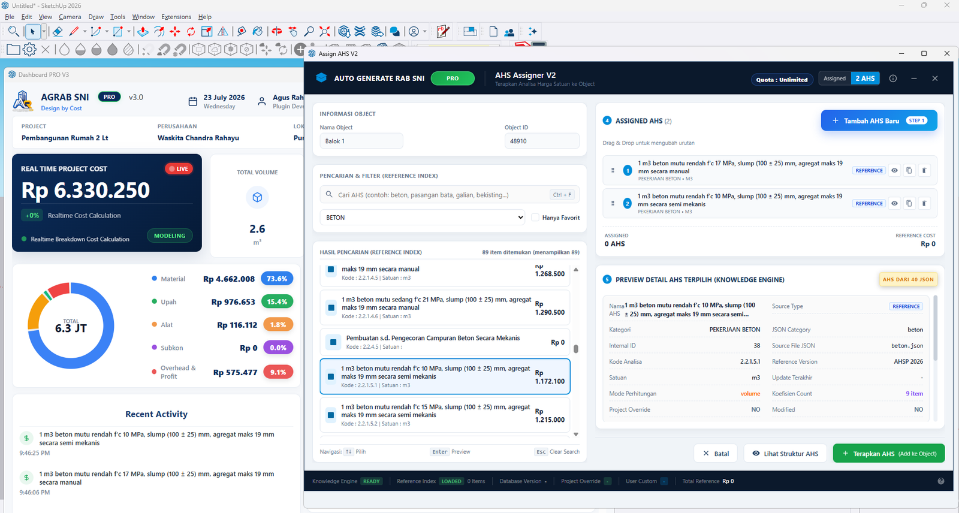Choose the Orbit tool
Viewport: 959px width, 513px height.
click(x=277, y=31)
